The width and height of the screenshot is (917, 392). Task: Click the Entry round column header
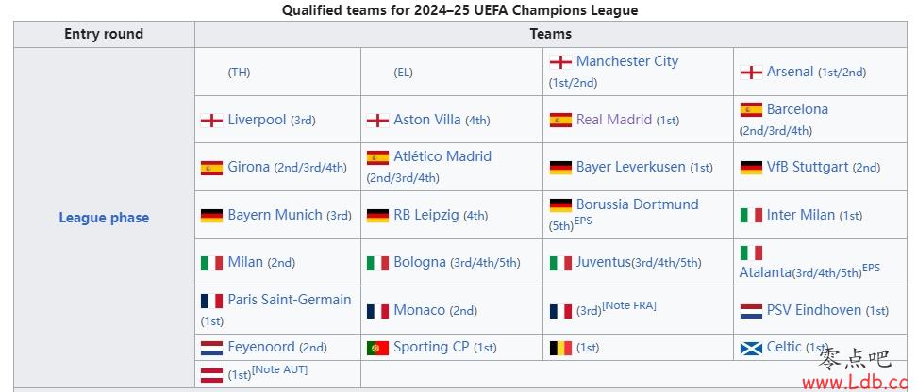click(104, 35)
